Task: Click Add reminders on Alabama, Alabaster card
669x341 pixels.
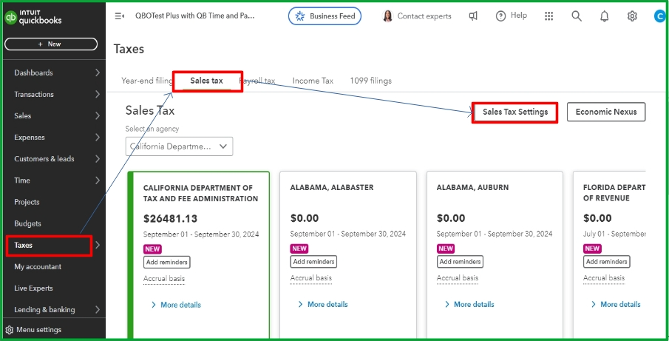Action: coord(313,262)
